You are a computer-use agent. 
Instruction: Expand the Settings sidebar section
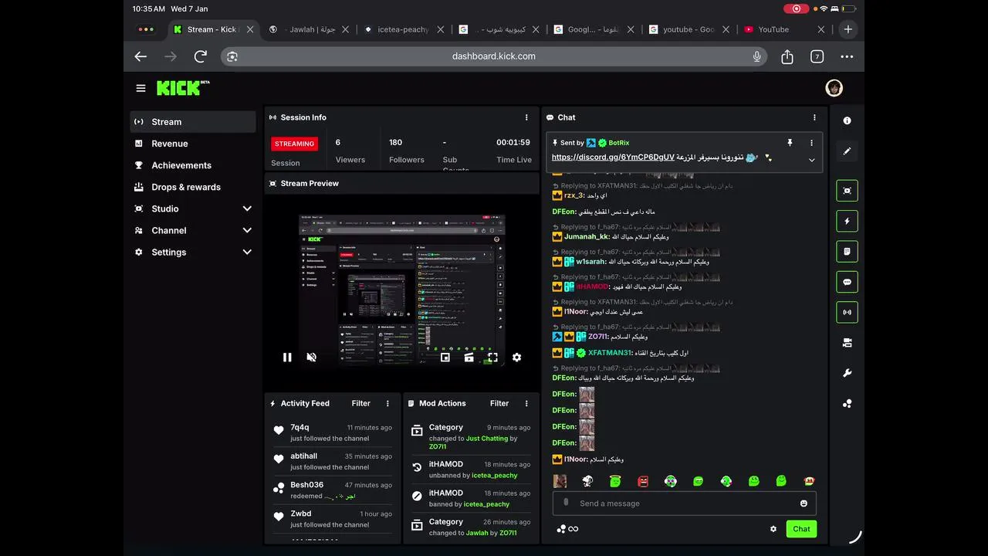(193, 252)
